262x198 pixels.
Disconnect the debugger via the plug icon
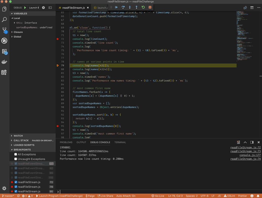point(149,7)
